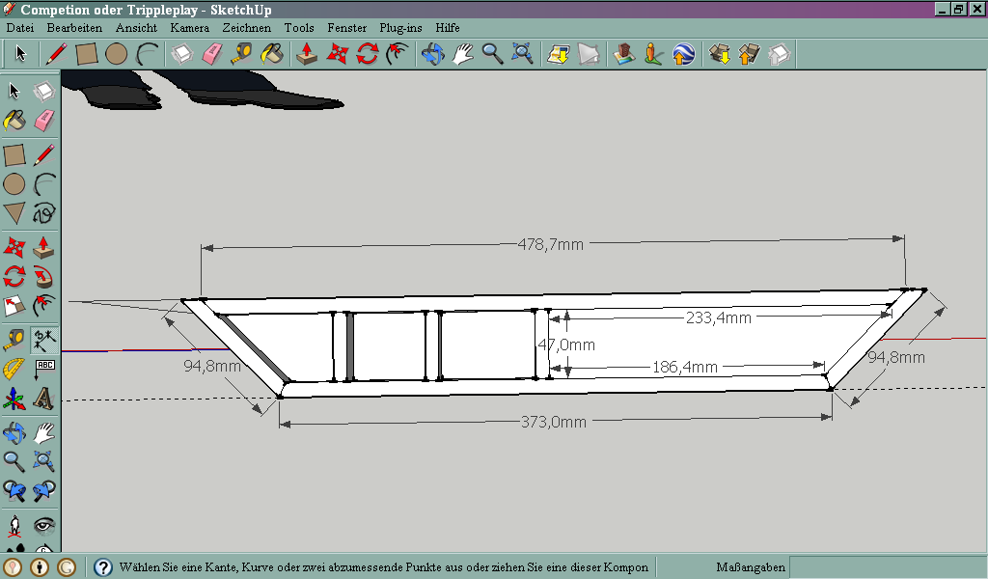Pick the Protractor tool
This screenshot has width=988, height=579.
14,369
